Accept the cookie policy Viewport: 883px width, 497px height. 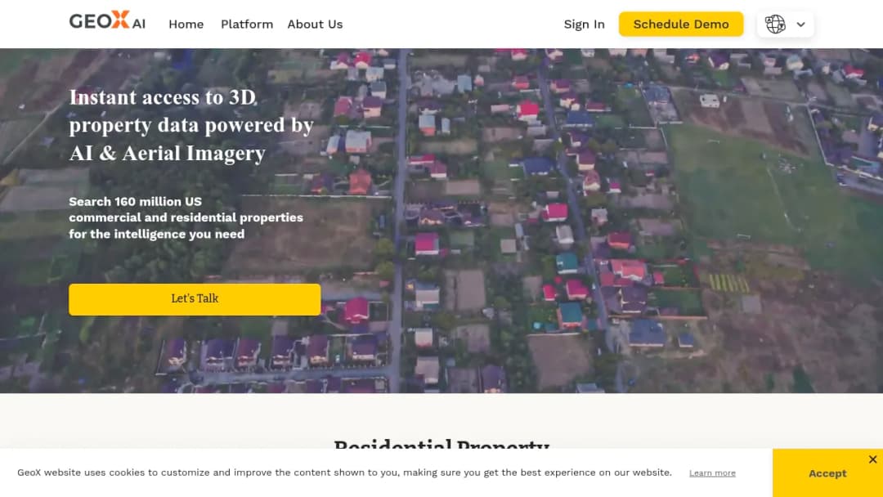(827, 473)
